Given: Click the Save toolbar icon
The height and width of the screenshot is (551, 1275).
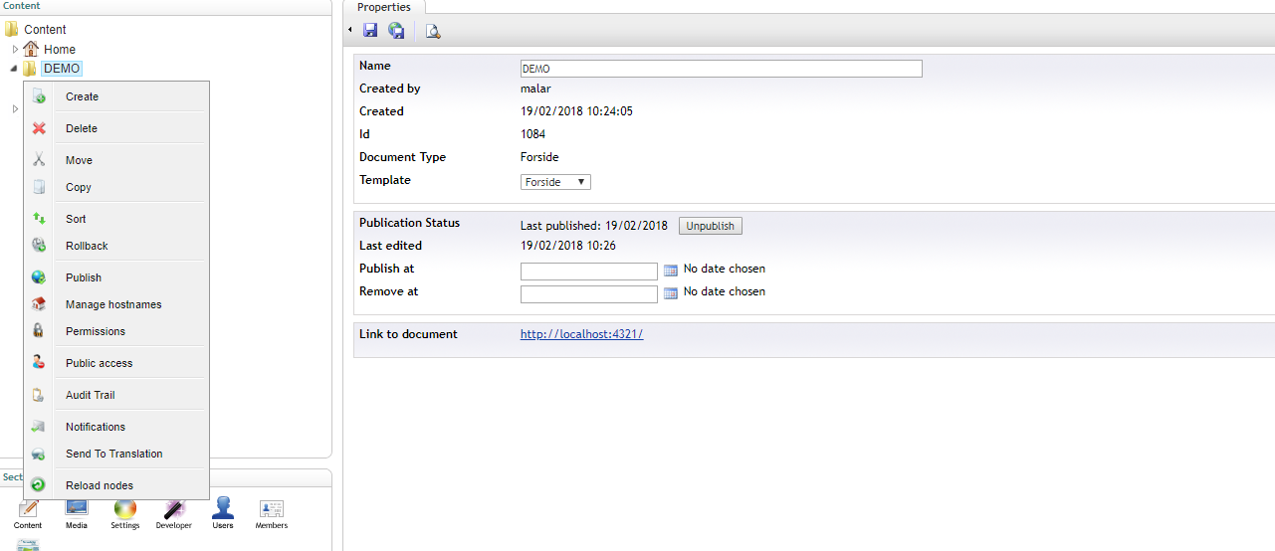Looking at the screenshot, I should click(370, 31).
